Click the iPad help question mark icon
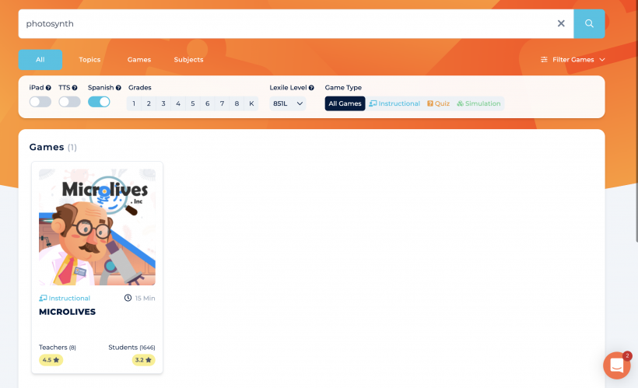The height and width of the screenshot is (388, 638). 48,88
